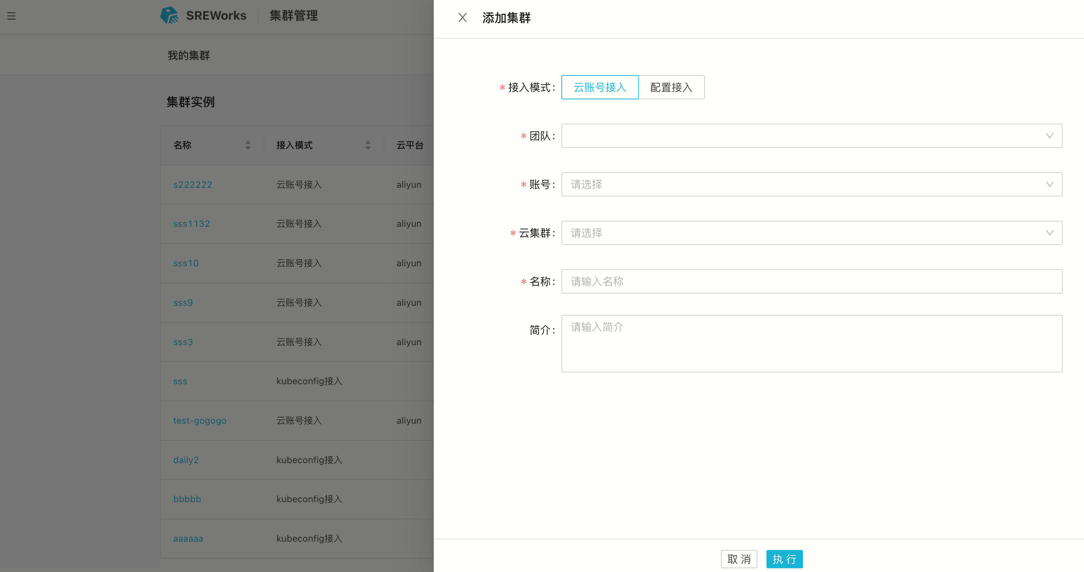Image resolution: width=1084 pixels, height=572 pixels.
Task: Click the 简介 text area
Action: coord(811,343)
